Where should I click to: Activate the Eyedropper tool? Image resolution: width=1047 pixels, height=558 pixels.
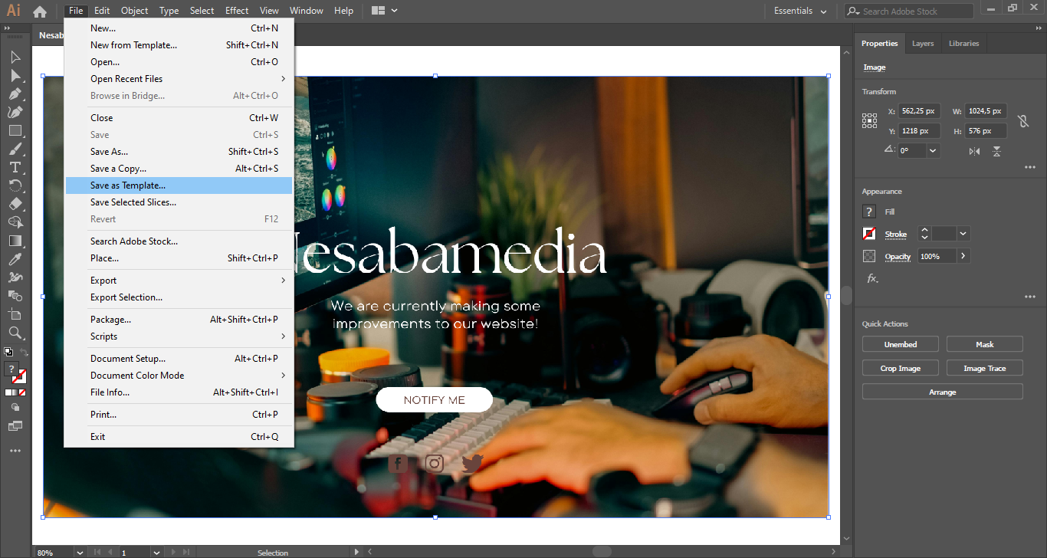click(x=15, y=259)
